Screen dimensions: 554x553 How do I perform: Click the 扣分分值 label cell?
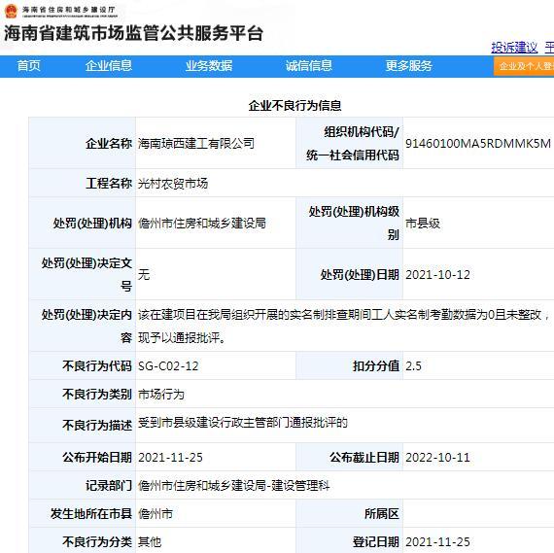349,365
